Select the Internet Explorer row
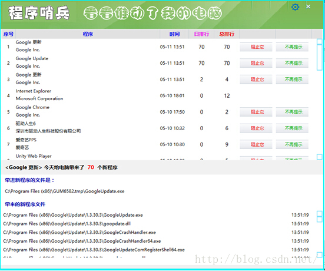This screenshot has width=325, height=271. [x=158, y=95]
